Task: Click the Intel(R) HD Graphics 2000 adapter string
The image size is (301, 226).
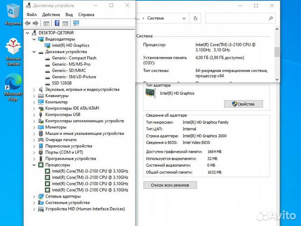Action: (204, 136)
